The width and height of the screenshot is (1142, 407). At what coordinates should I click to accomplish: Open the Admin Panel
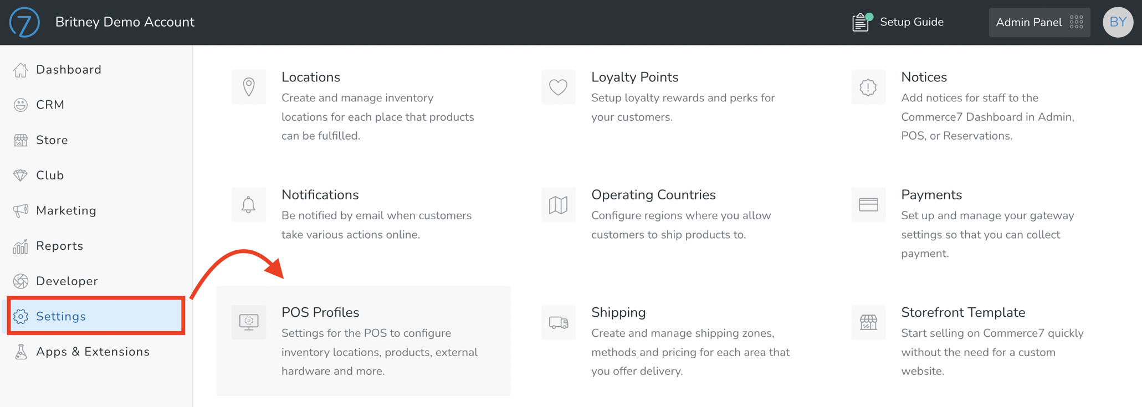pos(1039,22)
